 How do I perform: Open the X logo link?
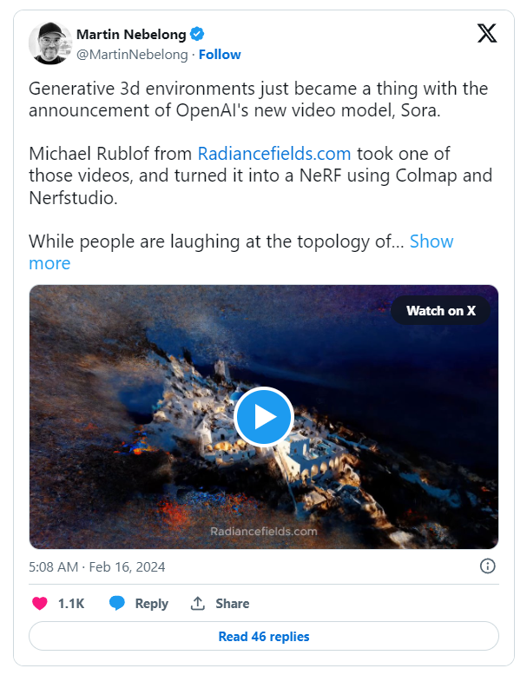[x=488, y=34]
